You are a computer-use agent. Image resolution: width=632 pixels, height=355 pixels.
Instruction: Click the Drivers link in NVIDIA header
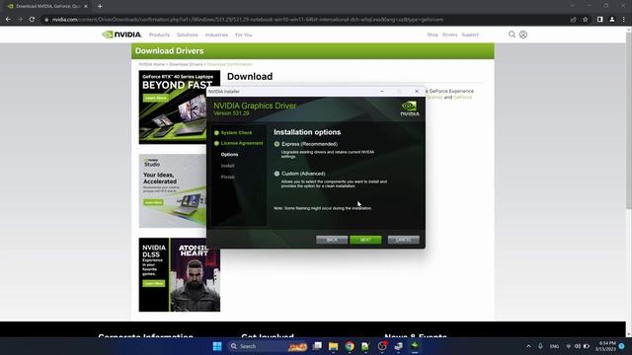coord(450,35)
